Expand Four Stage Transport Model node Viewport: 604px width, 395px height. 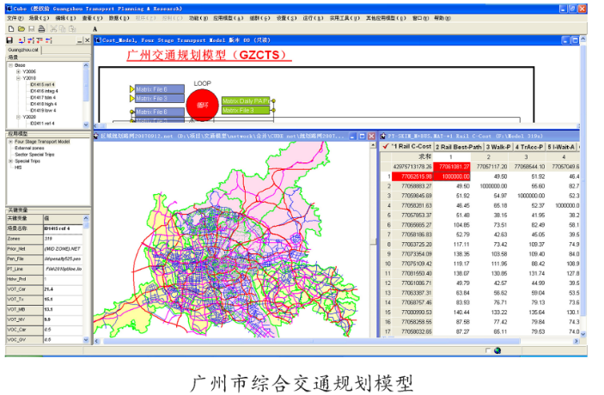point(11,142)
